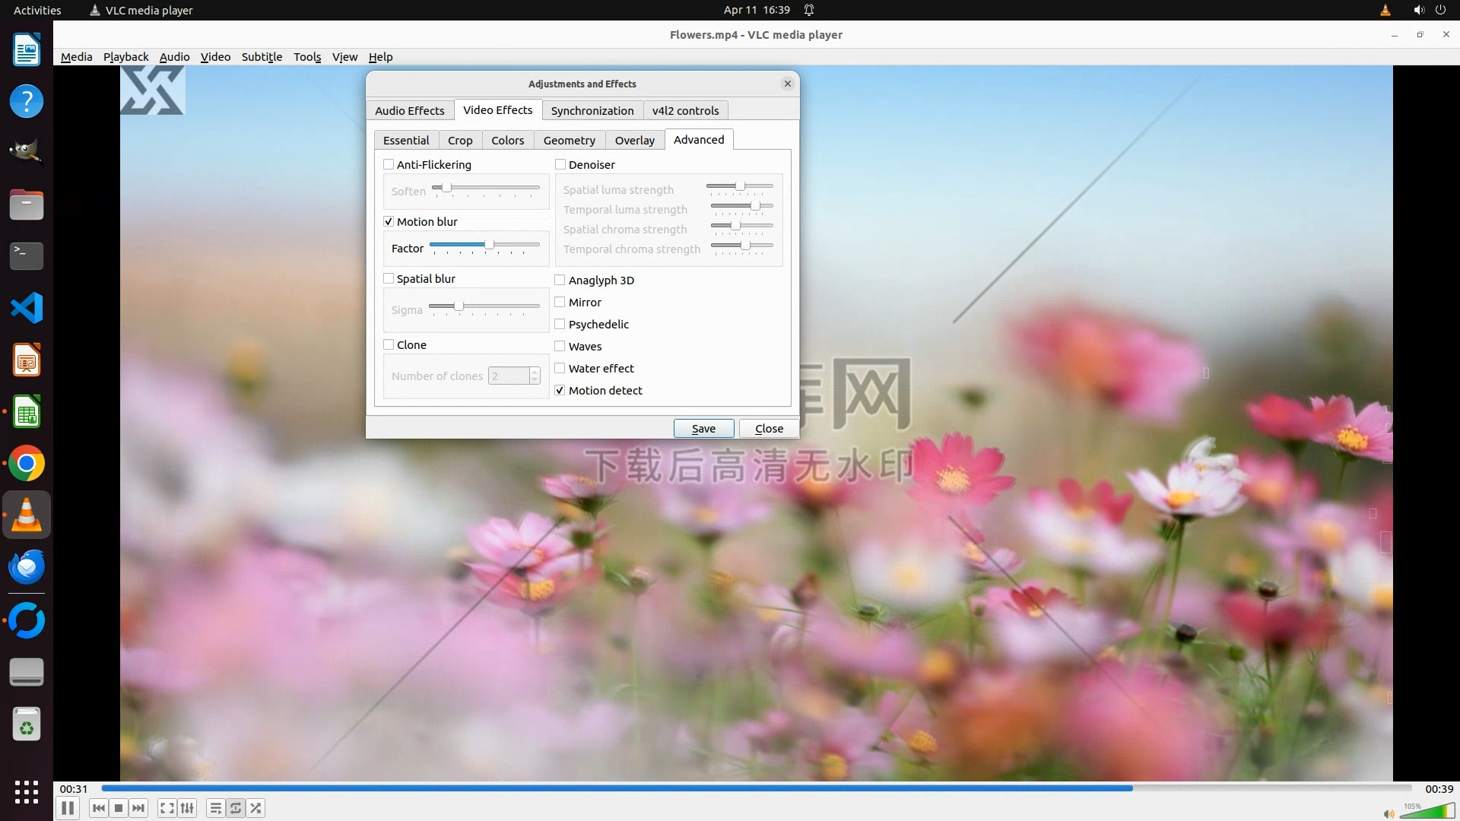Skip to previous media track
The image size is (1460, 821).
(x=99, y=808)
